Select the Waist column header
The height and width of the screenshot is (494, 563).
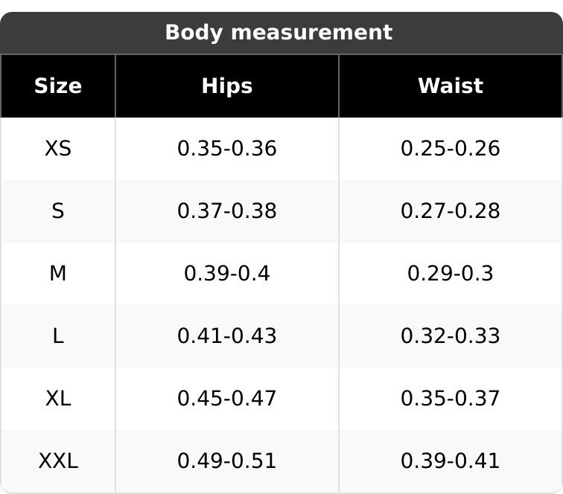[451, 86]
